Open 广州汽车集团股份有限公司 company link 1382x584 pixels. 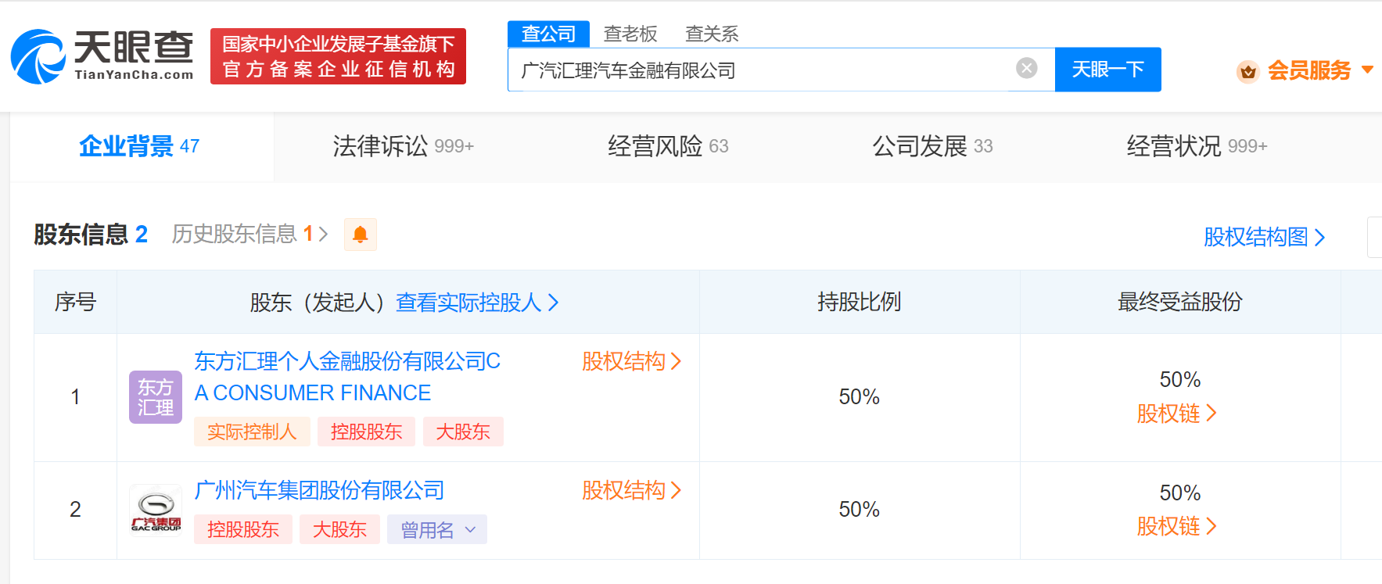(319, 490)
